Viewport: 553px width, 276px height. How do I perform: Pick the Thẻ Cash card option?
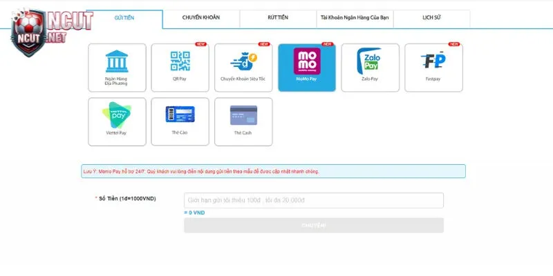point(243,121)
